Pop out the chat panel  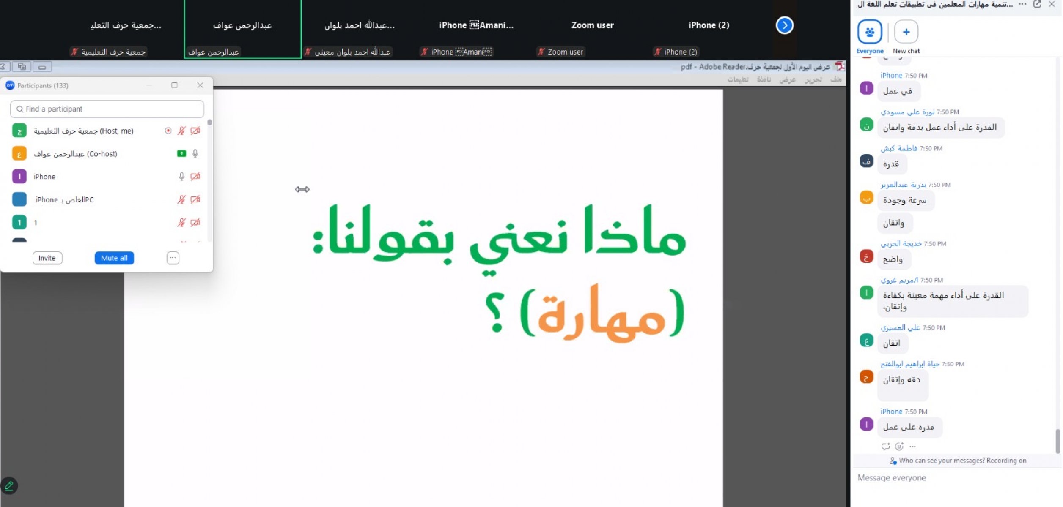click(x=1037, y=4)
